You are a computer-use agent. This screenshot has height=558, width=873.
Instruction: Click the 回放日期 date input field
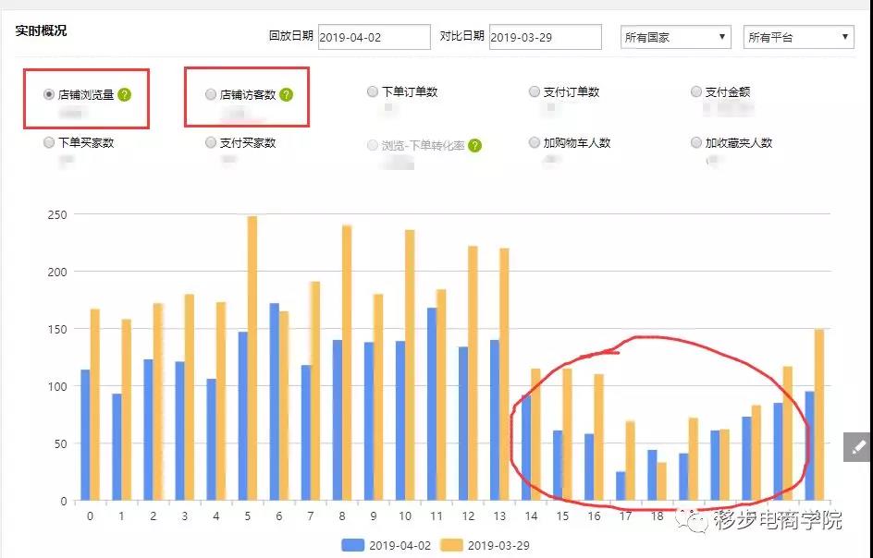click(375, 37)
